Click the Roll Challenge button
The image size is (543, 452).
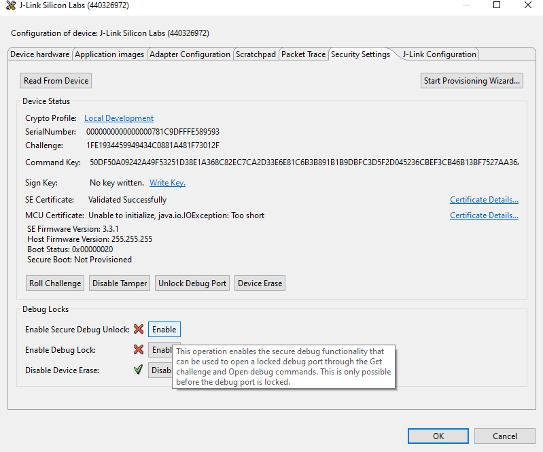55,283
